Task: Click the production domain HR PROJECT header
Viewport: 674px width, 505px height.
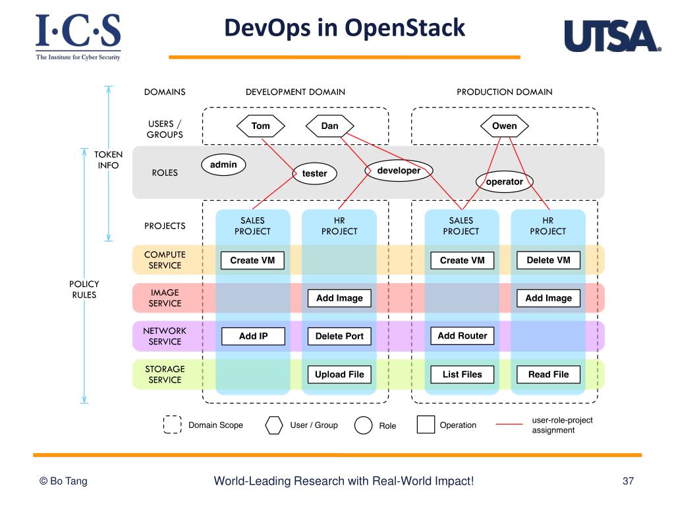Action: pyautogui.click(x=548, y=226)
